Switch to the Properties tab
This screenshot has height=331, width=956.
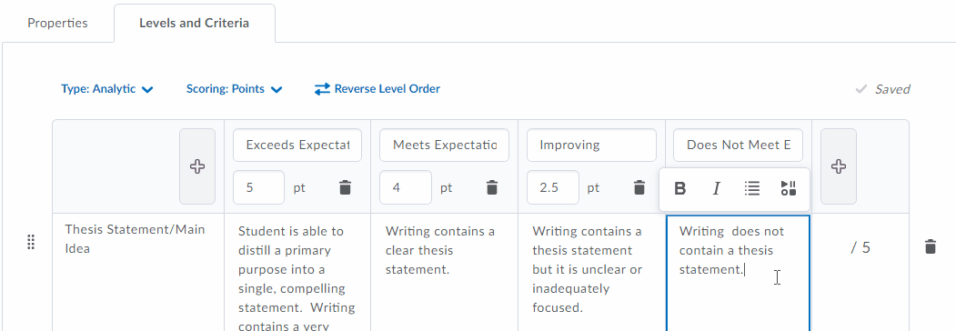point(57,23)
